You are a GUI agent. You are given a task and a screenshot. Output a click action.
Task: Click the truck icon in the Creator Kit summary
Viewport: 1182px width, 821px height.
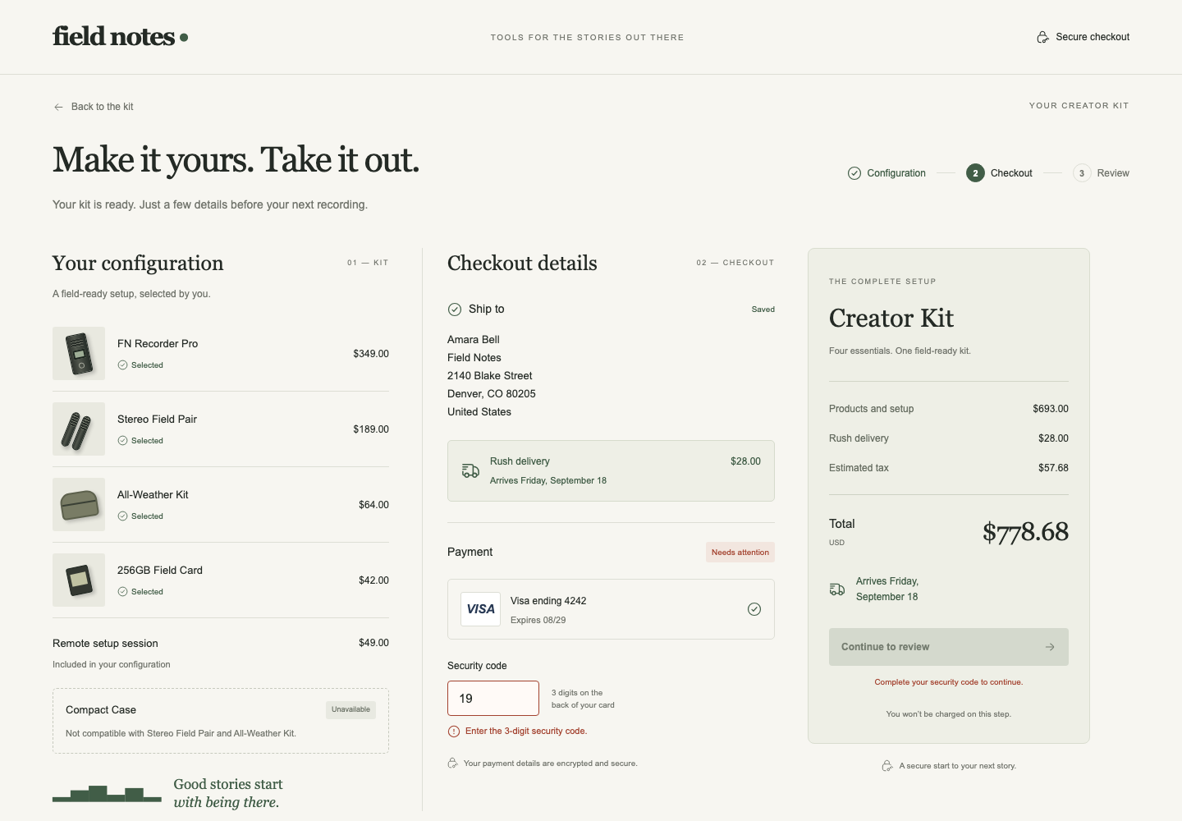point(837,589)
